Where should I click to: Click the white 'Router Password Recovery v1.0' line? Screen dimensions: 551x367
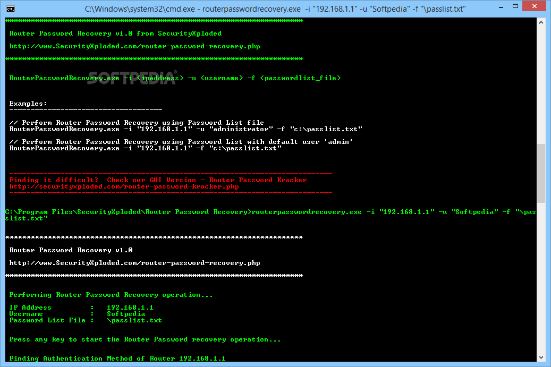[x=71, y=250]
